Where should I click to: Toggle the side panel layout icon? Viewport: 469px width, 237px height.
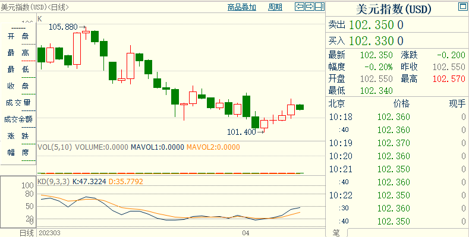[x=320, y=7]
